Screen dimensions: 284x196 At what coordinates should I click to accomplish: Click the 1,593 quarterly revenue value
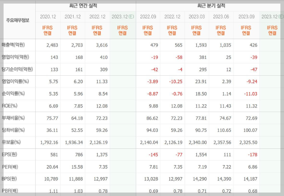201,45
